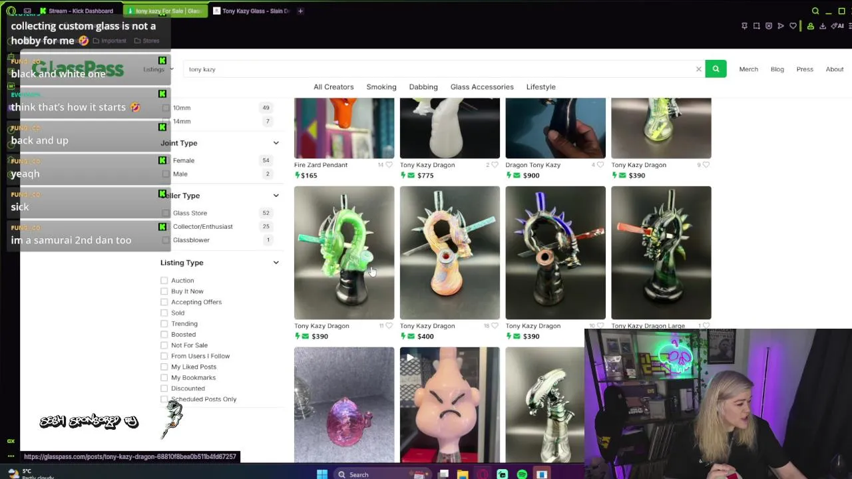This screenshot has height=479, width=852.
Task: Open the Fire Zard Pendant title
Action: click(x=321, y=165)
